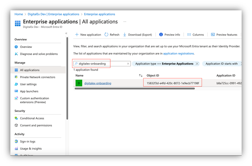Open Sign-in logs
The image size is (252, 166).
pos(28,141)
